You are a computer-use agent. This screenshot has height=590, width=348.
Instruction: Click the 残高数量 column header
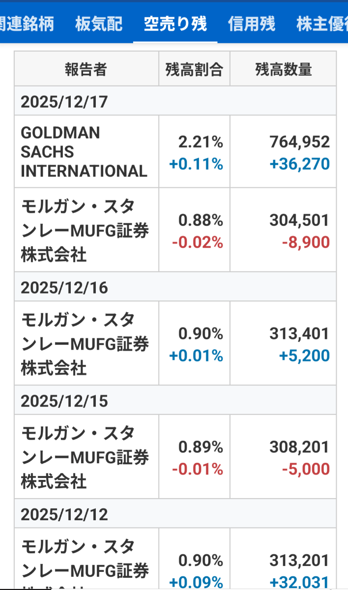[x=283, y=69]
